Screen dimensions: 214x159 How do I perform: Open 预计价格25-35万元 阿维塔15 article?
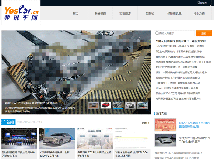click(x=178, y=93)
